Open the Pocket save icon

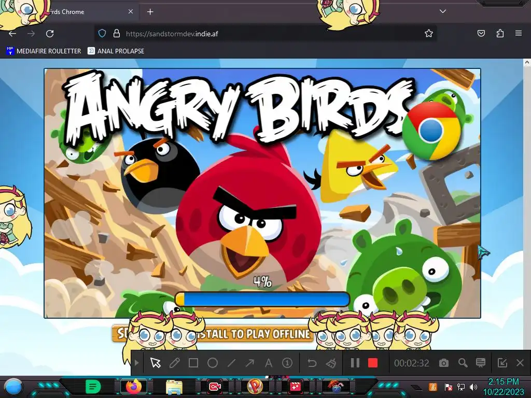point(481,33)
